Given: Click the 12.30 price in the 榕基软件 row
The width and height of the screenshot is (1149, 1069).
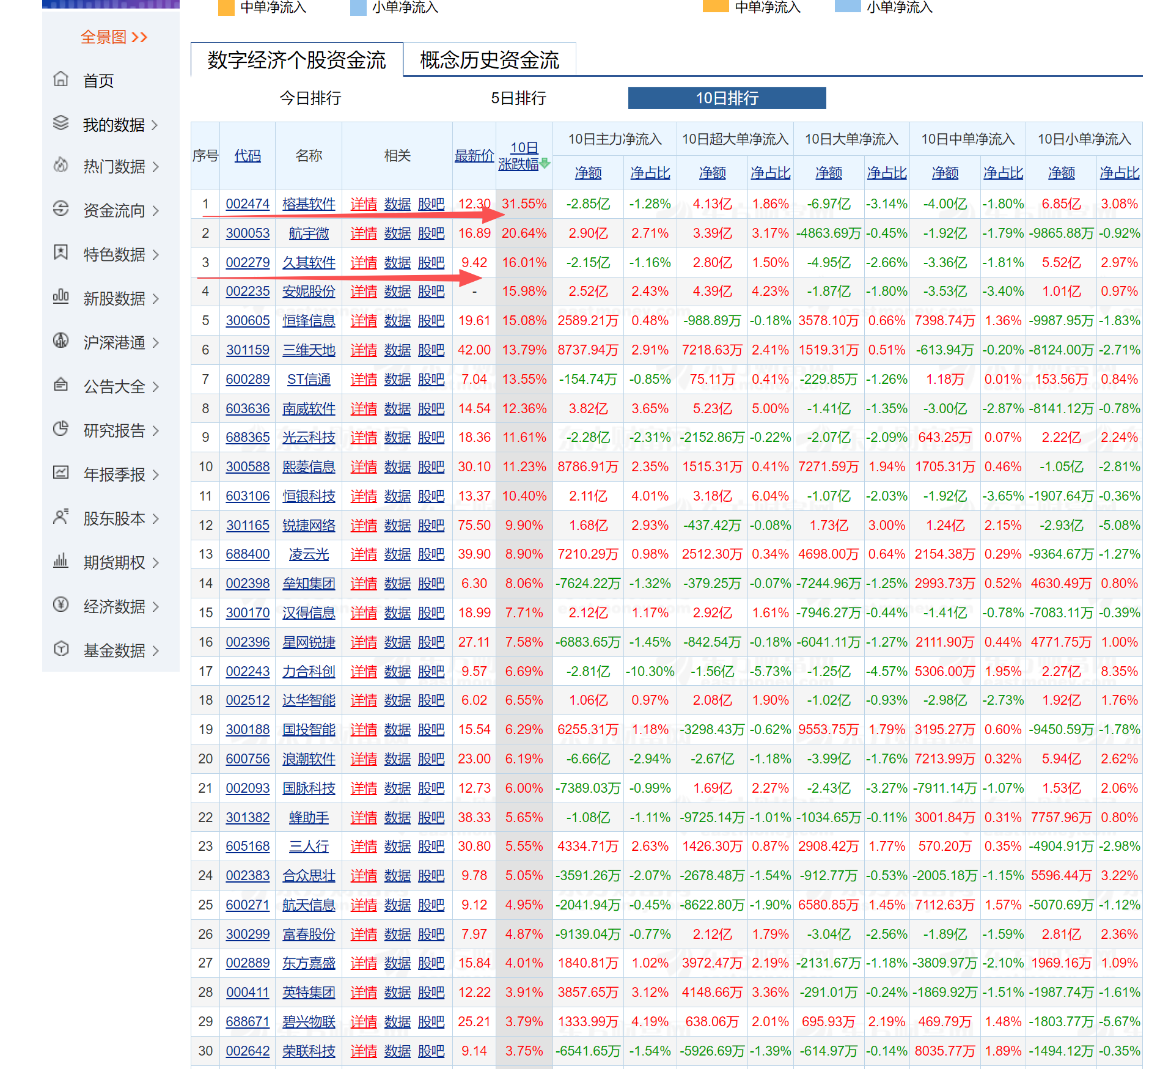Looking at the screenshot, I should point(474,204).
